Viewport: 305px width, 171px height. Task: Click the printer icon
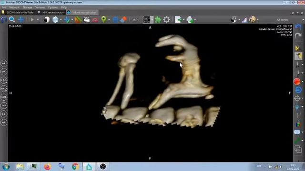click(190, 19)
